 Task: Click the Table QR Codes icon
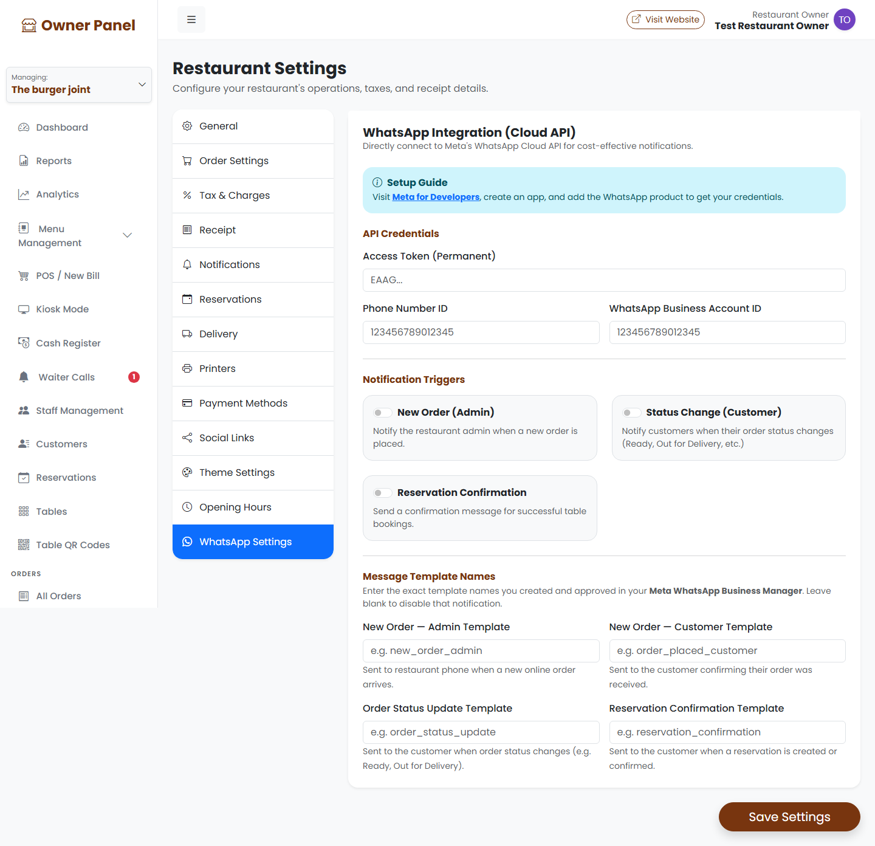click(x=24, y=545)
